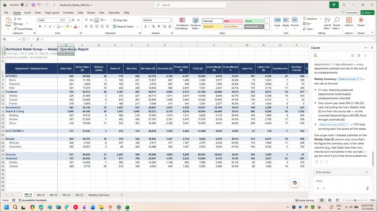Increase decimal places

(164, 26)
